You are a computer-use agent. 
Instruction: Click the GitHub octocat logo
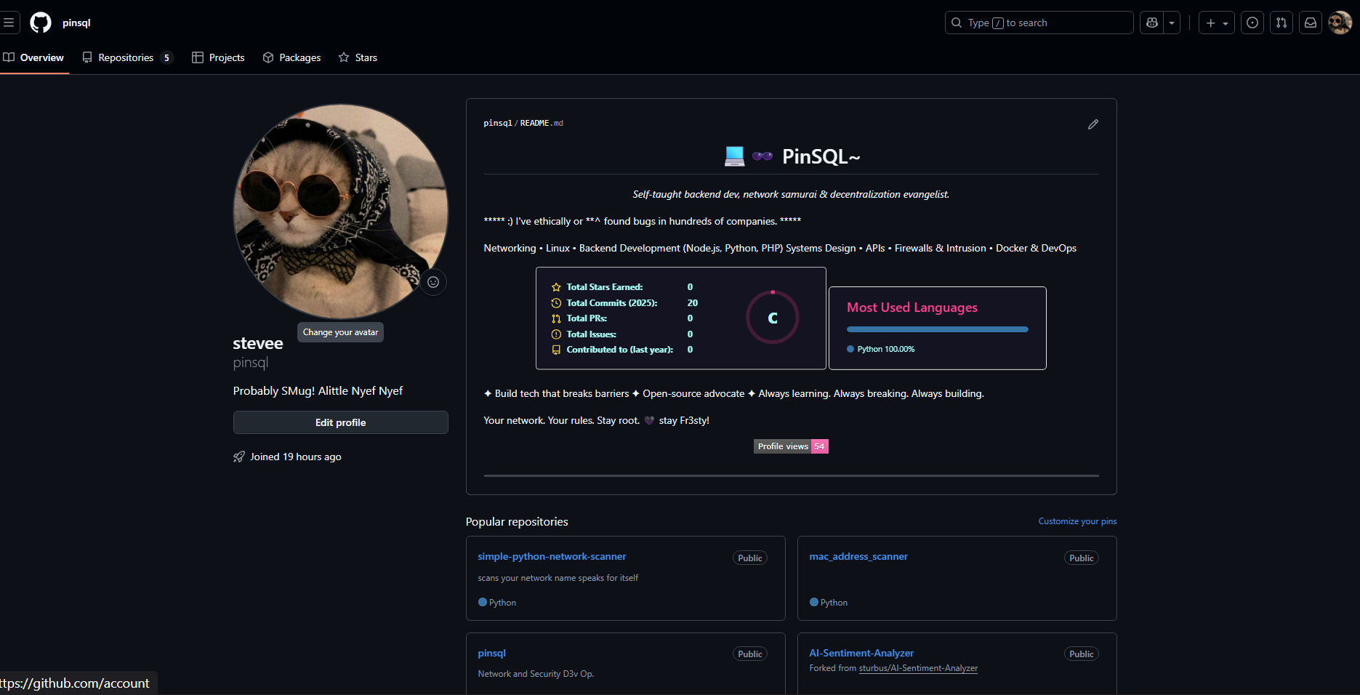click(x=41, y=23)
